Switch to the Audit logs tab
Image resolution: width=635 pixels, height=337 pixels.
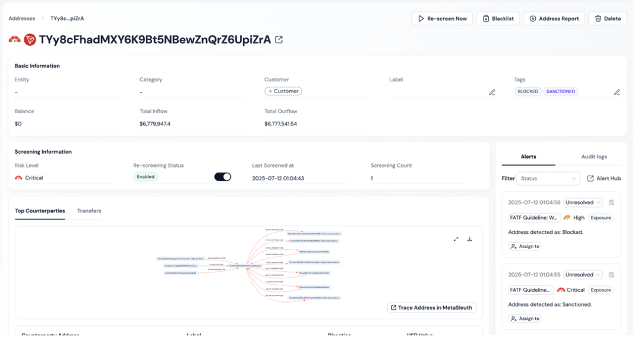tap(593, 157)
